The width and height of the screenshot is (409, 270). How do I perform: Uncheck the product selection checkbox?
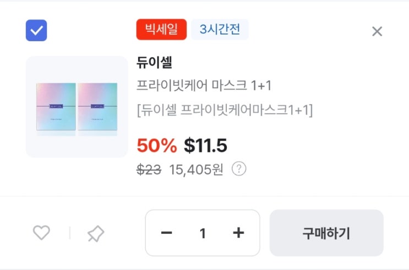point(36,31)
